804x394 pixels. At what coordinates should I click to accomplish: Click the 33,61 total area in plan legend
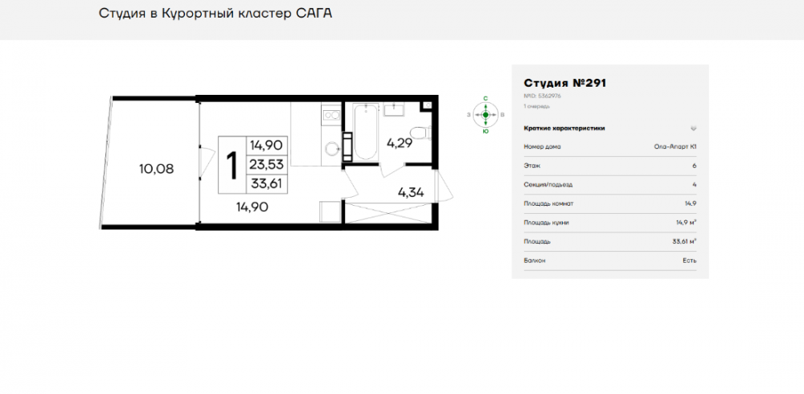coord(265,182)
